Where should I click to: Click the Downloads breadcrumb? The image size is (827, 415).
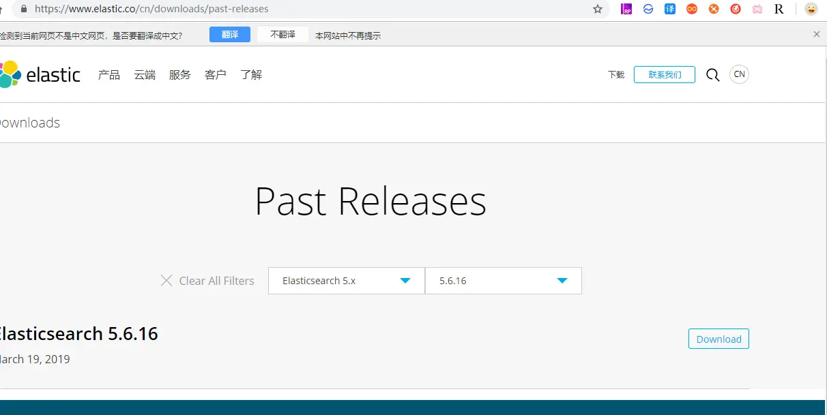point(29,123)
